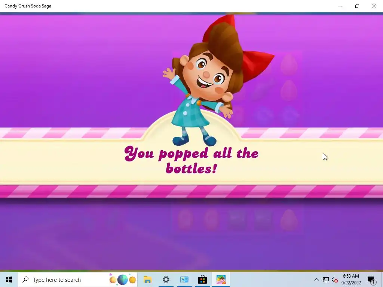Open File Explorer from the taskbar

pyautogui.click(x=147, y=280)
